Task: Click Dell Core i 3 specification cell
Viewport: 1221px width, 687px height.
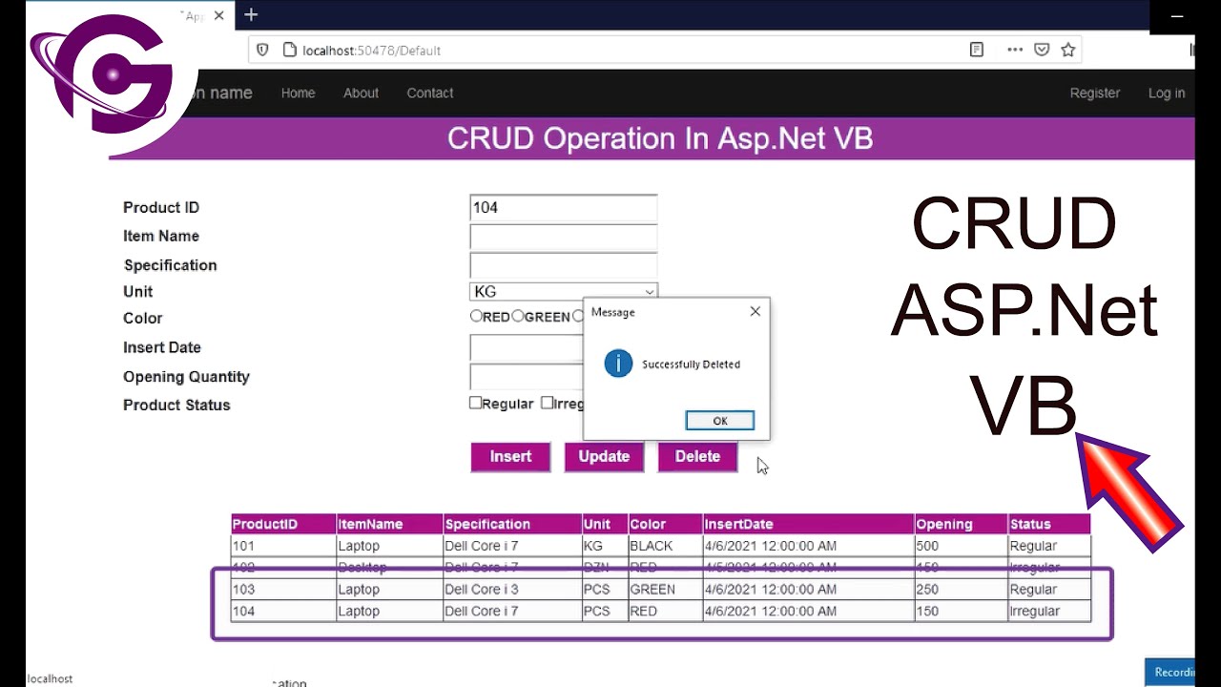Action: [x=513, y=590]
